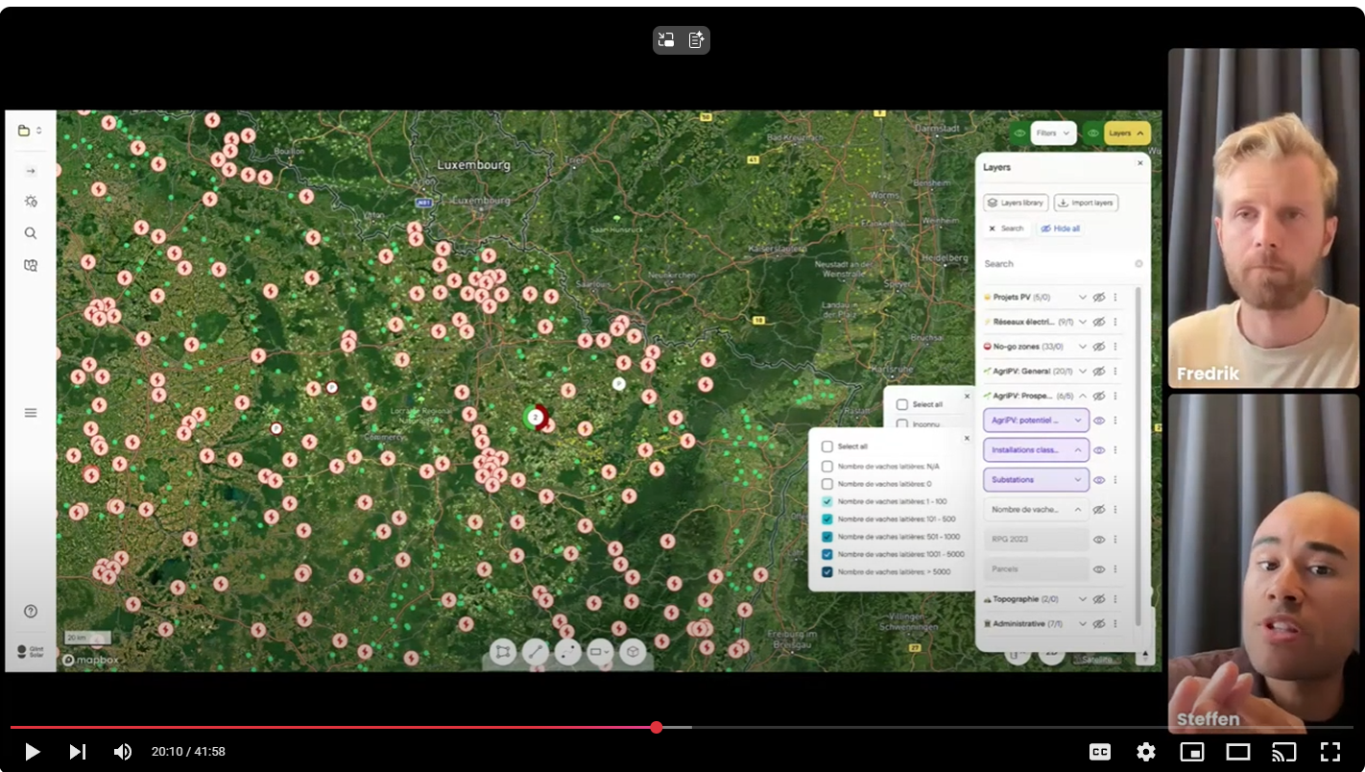1365x772 pixels.
Task: Check the Inconnu checkbox in back popup
Action: coord(902,423)
